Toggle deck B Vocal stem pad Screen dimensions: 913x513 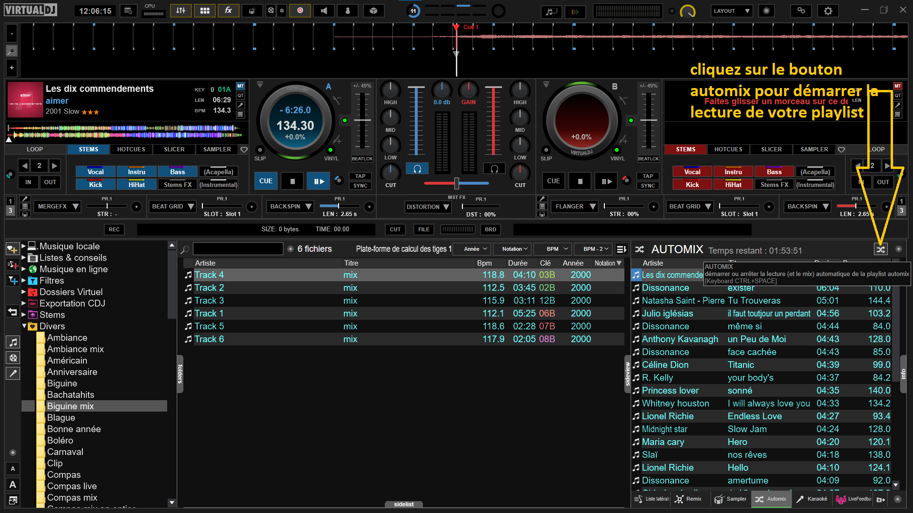click(x=692, y=172)
